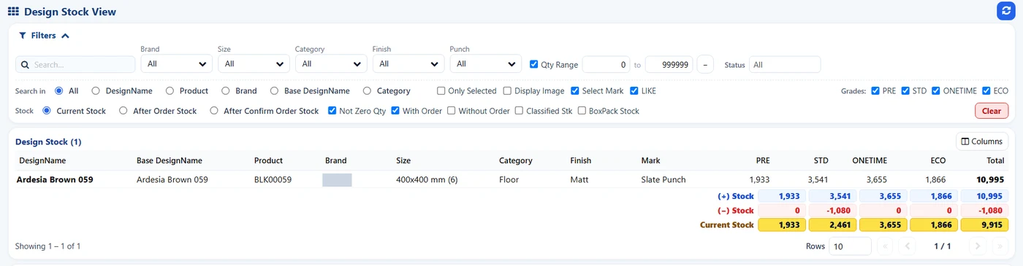1023x266 pixels.
Task: Sort by Product column header
Action: tap(268, 160)
